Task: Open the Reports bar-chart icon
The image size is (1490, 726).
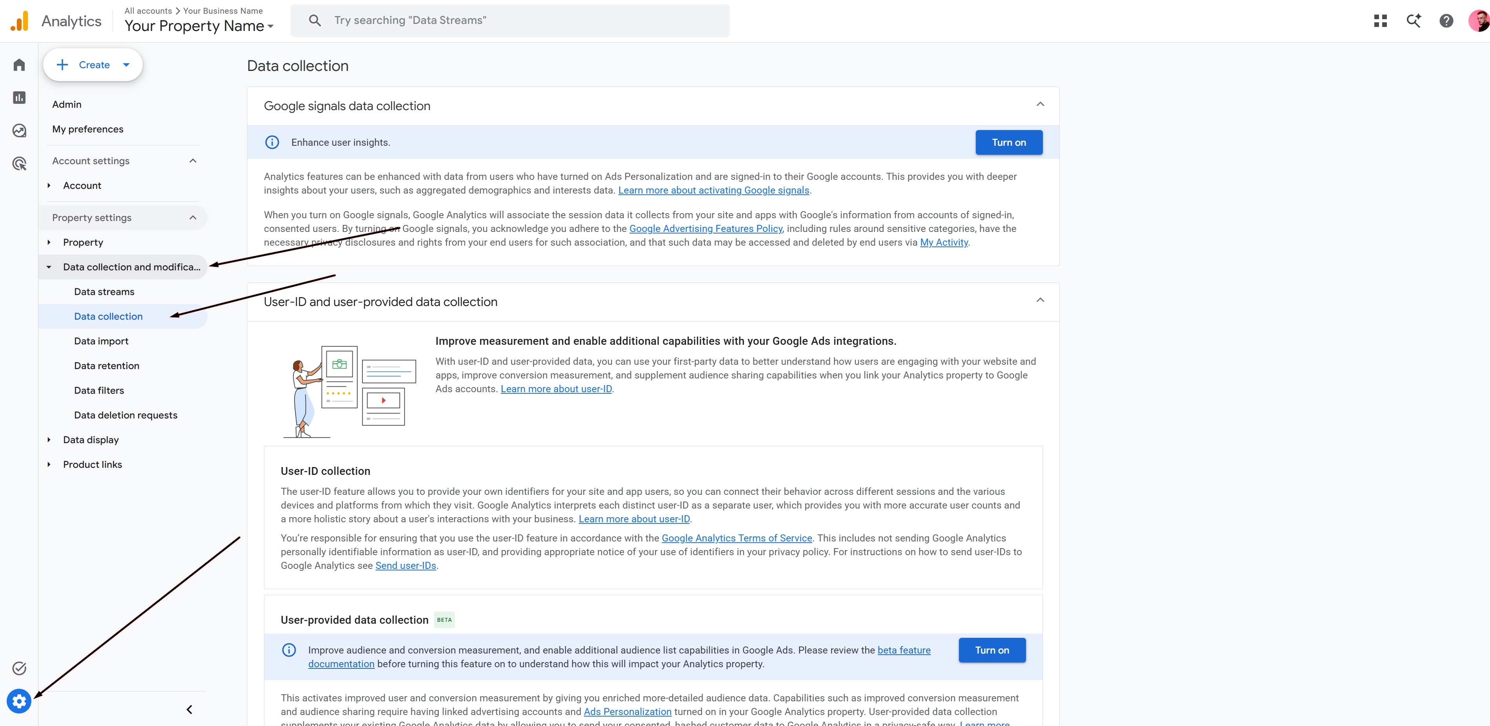Action: 19,98
